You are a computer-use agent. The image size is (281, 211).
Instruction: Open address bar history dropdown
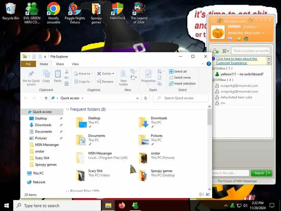137,98
